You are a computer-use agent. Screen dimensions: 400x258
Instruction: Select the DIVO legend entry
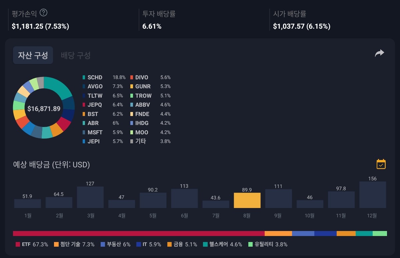150,77
